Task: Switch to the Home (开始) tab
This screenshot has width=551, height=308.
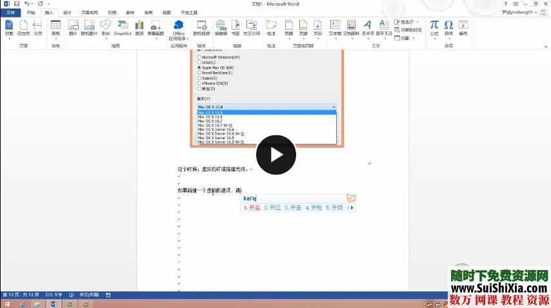Action: click(31, 13)
